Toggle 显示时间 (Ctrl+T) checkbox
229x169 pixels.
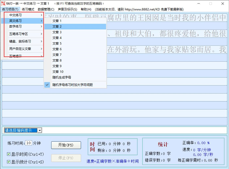pyautogui.click(x=9, y=154)
